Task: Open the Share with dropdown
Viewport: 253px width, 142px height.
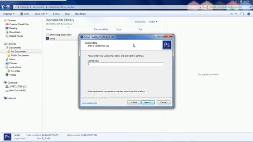Action: click(41, 14)
